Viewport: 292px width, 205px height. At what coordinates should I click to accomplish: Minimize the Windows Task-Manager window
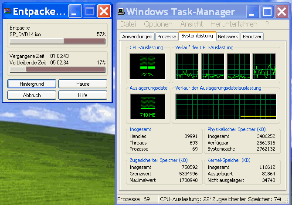click(253, 11)
